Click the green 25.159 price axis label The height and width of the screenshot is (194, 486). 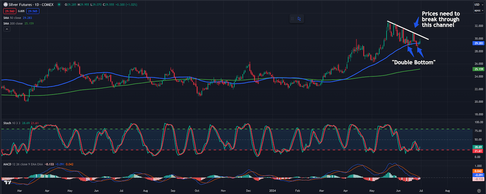tap(479, 69)
